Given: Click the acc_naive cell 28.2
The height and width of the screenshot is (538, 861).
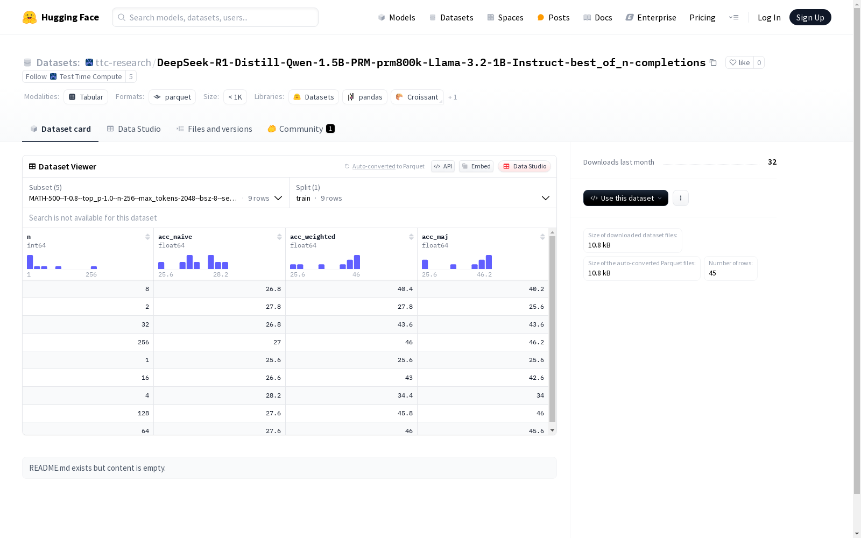Looking at the screenshot, I should 220,395.
